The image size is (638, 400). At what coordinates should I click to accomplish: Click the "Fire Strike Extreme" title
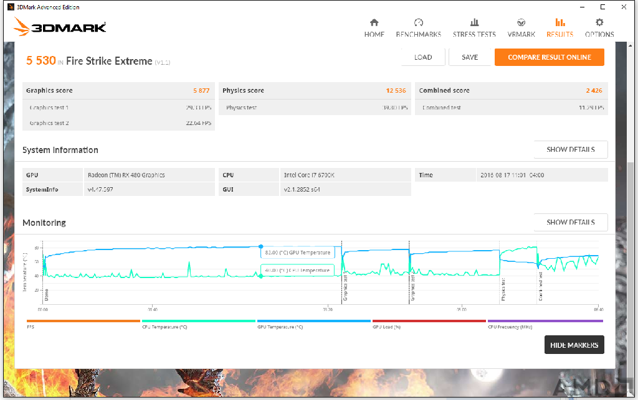109,61
